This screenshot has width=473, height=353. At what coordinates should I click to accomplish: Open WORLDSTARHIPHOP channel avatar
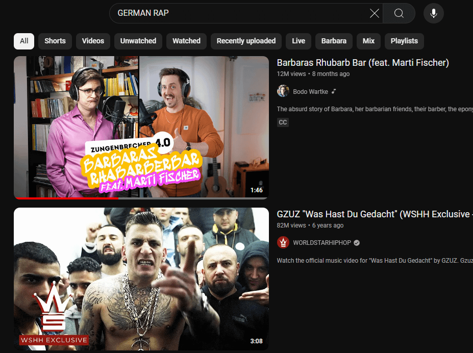pyautogui.click(x=283, y=243)
